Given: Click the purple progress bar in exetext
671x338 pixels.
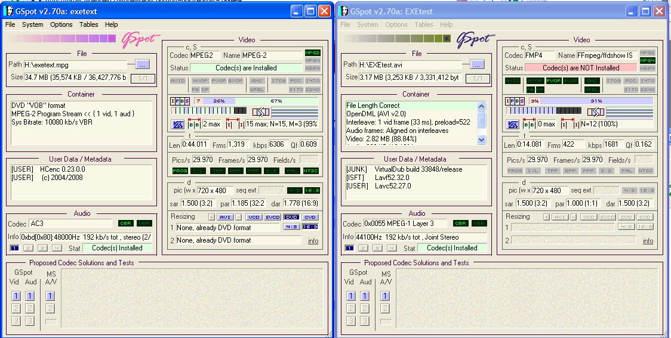Looking at the screenshot, I should tap(61, 39).
